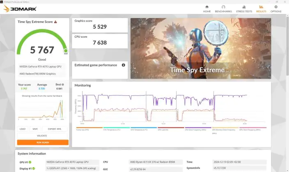
Task: Toggle CPU Temperature series in legend
Action: pyautogui.click(x=117, y=129)
